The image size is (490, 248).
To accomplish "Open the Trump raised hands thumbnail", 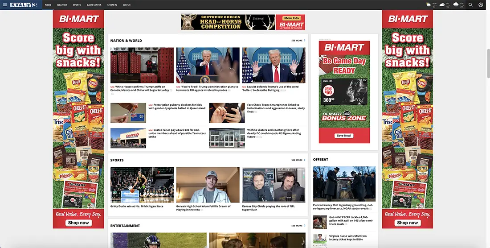I will [x=274, y=66].
